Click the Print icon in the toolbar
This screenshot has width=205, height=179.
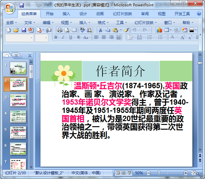[59, 30]
